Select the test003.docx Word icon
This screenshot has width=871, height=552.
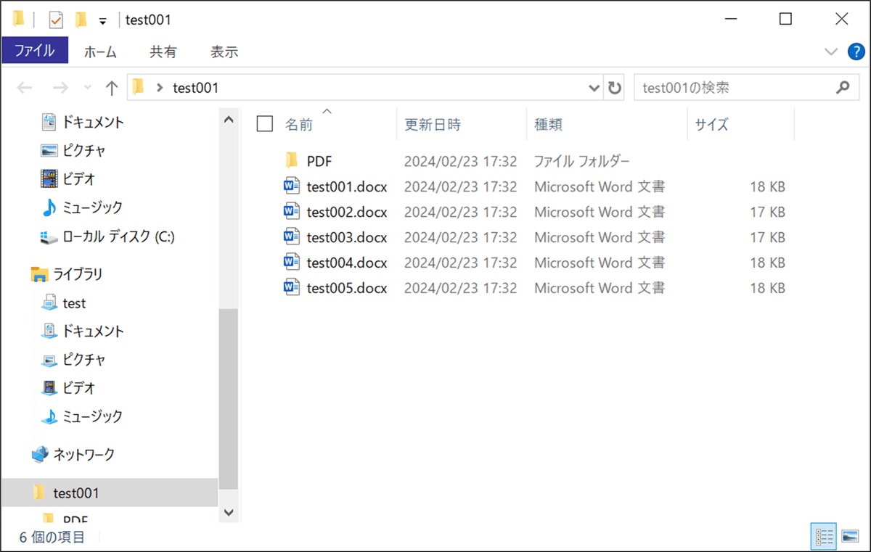[x=292, y=237]
